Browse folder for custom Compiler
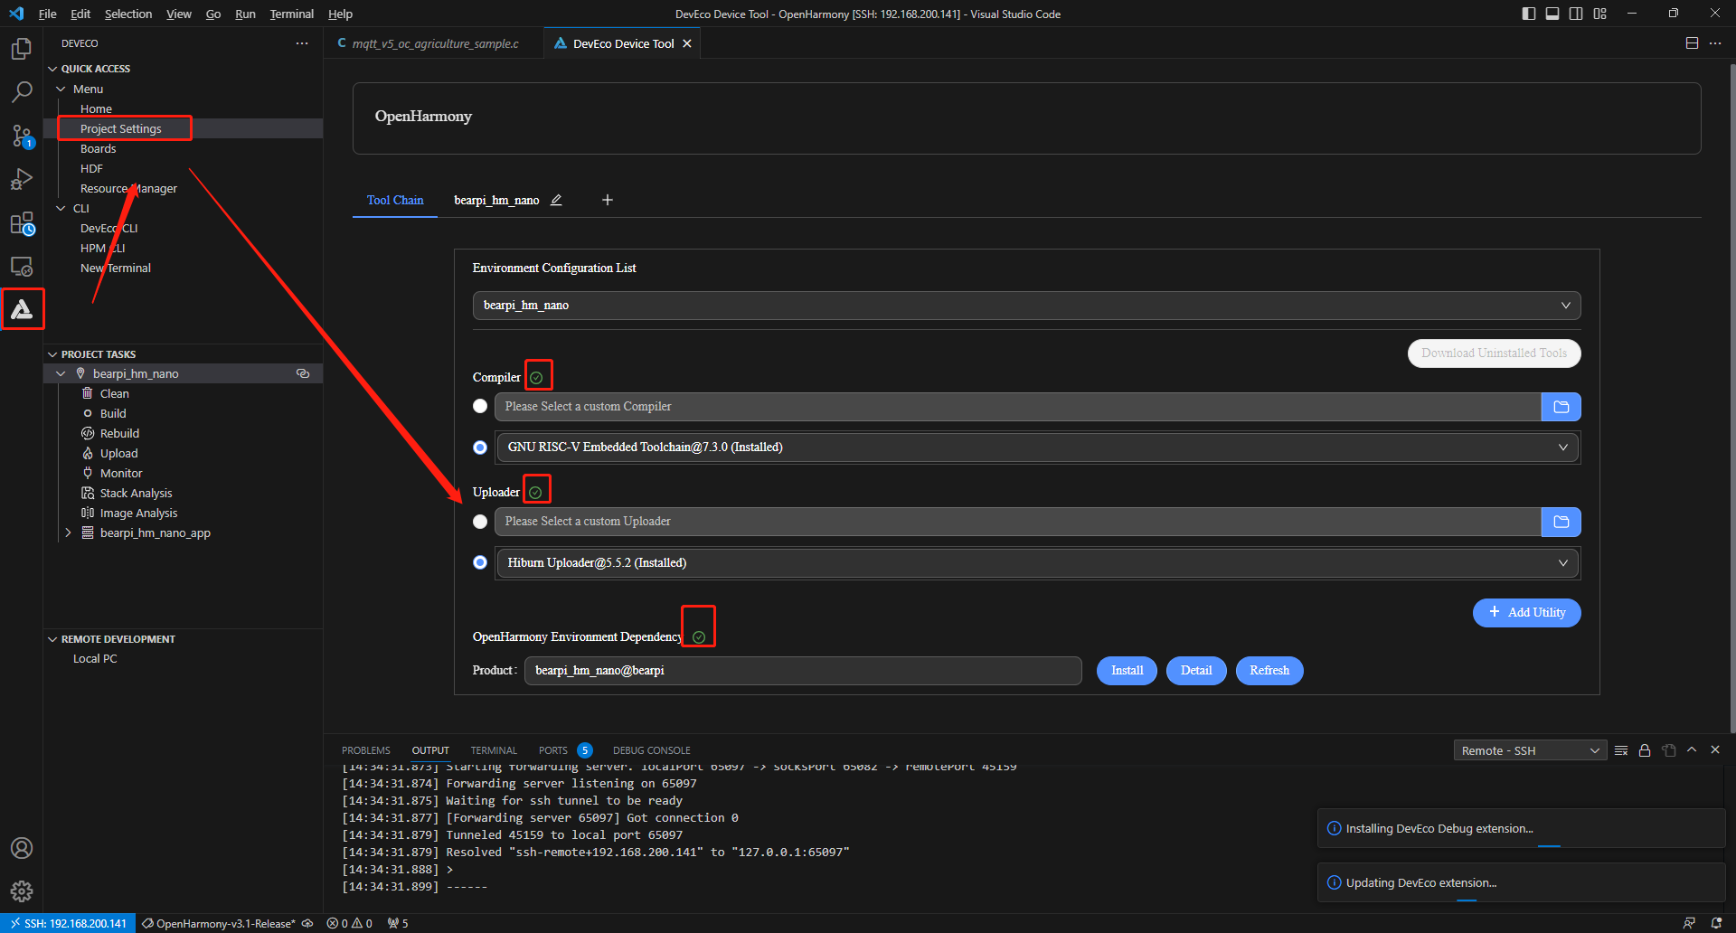The height and width of the screenshot is (933, 1736). pos(1561,407)
